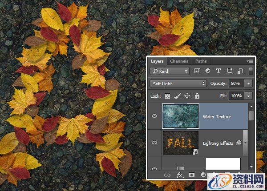Filter for smart objects icon
This screenshot has height=191, width=267.
[240, 71]
